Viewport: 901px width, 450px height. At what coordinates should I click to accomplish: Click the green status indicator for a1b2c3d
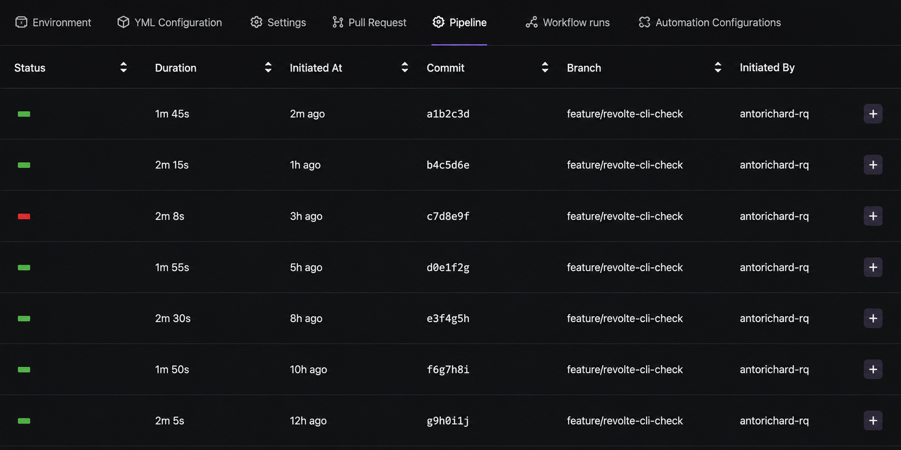(24, 114)
